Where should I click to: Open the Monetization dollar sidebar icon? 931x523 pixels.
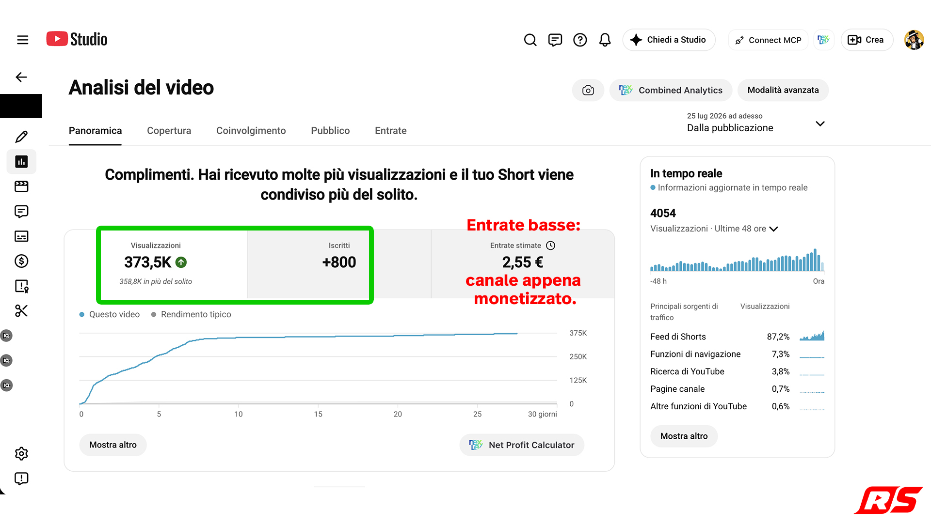(21, 261)
